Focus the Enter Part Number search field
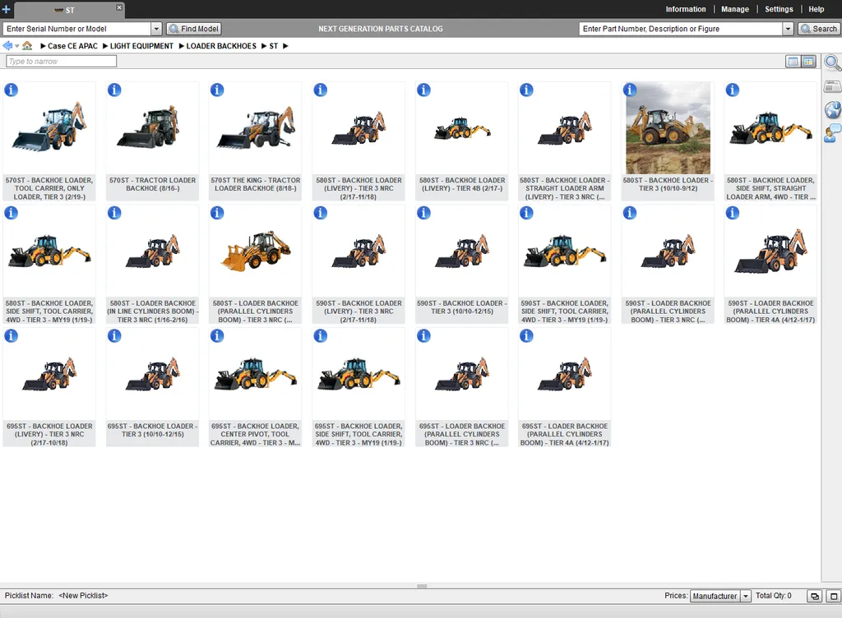Image resolution: width=842 pixels, height=618 pixels. click(681, 29)
